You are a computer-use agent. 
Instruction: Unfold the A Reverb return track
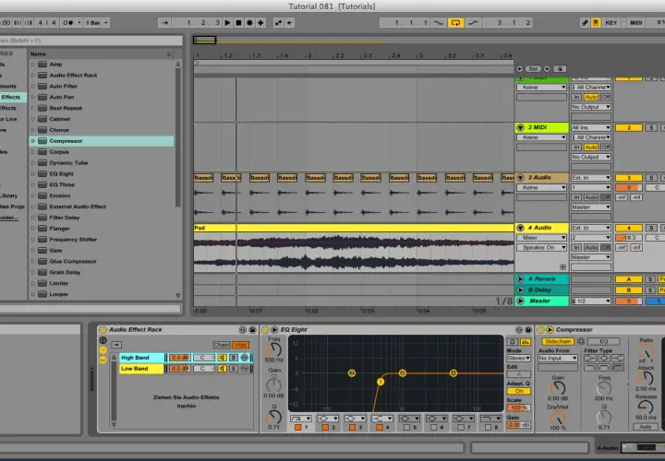pyautogui.click(x=520, y=279)
